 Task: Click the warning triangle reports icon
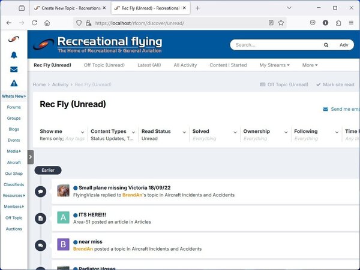(13, 84)
